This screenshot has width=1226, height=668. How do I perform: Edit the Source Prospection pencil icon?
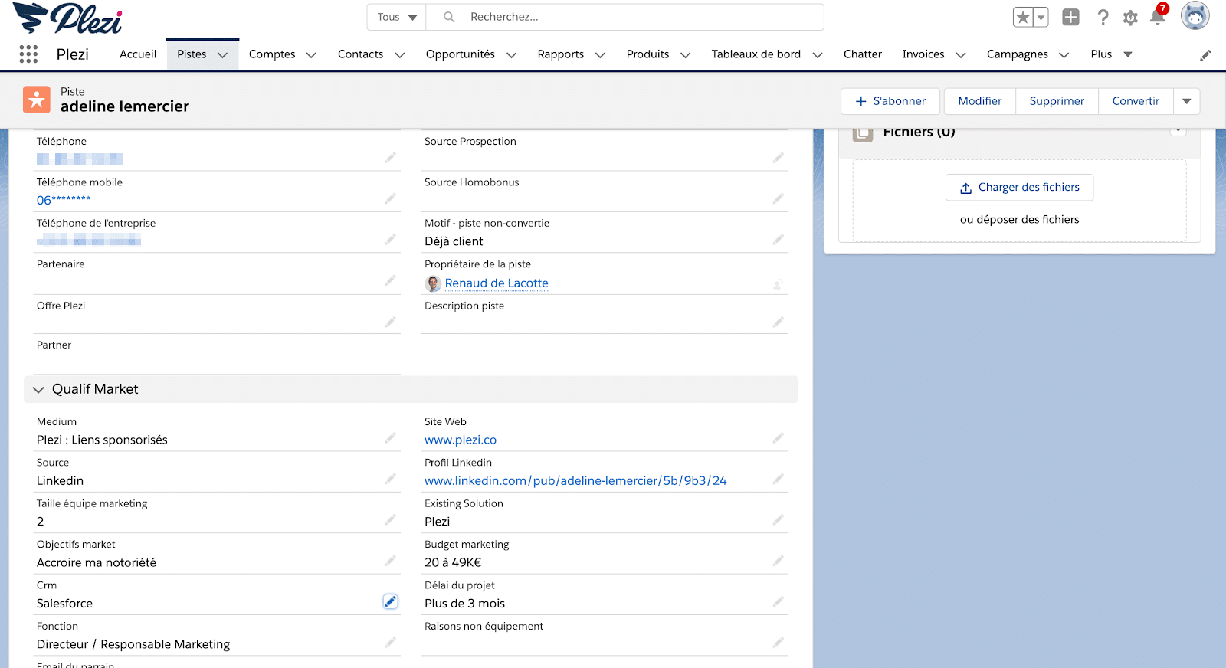(x=778, y=158)
